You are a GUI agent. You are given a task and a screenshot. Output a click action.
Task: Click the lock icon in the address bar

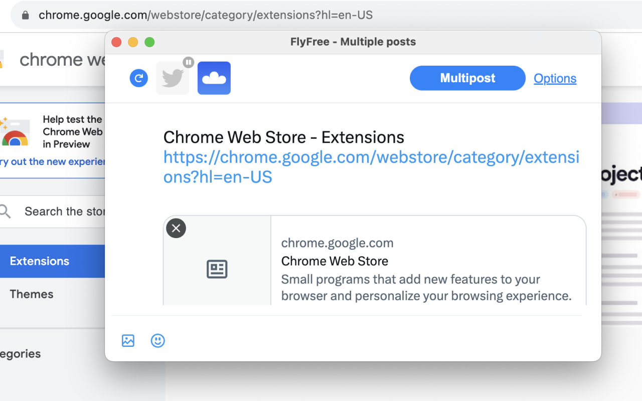point(26,15)
